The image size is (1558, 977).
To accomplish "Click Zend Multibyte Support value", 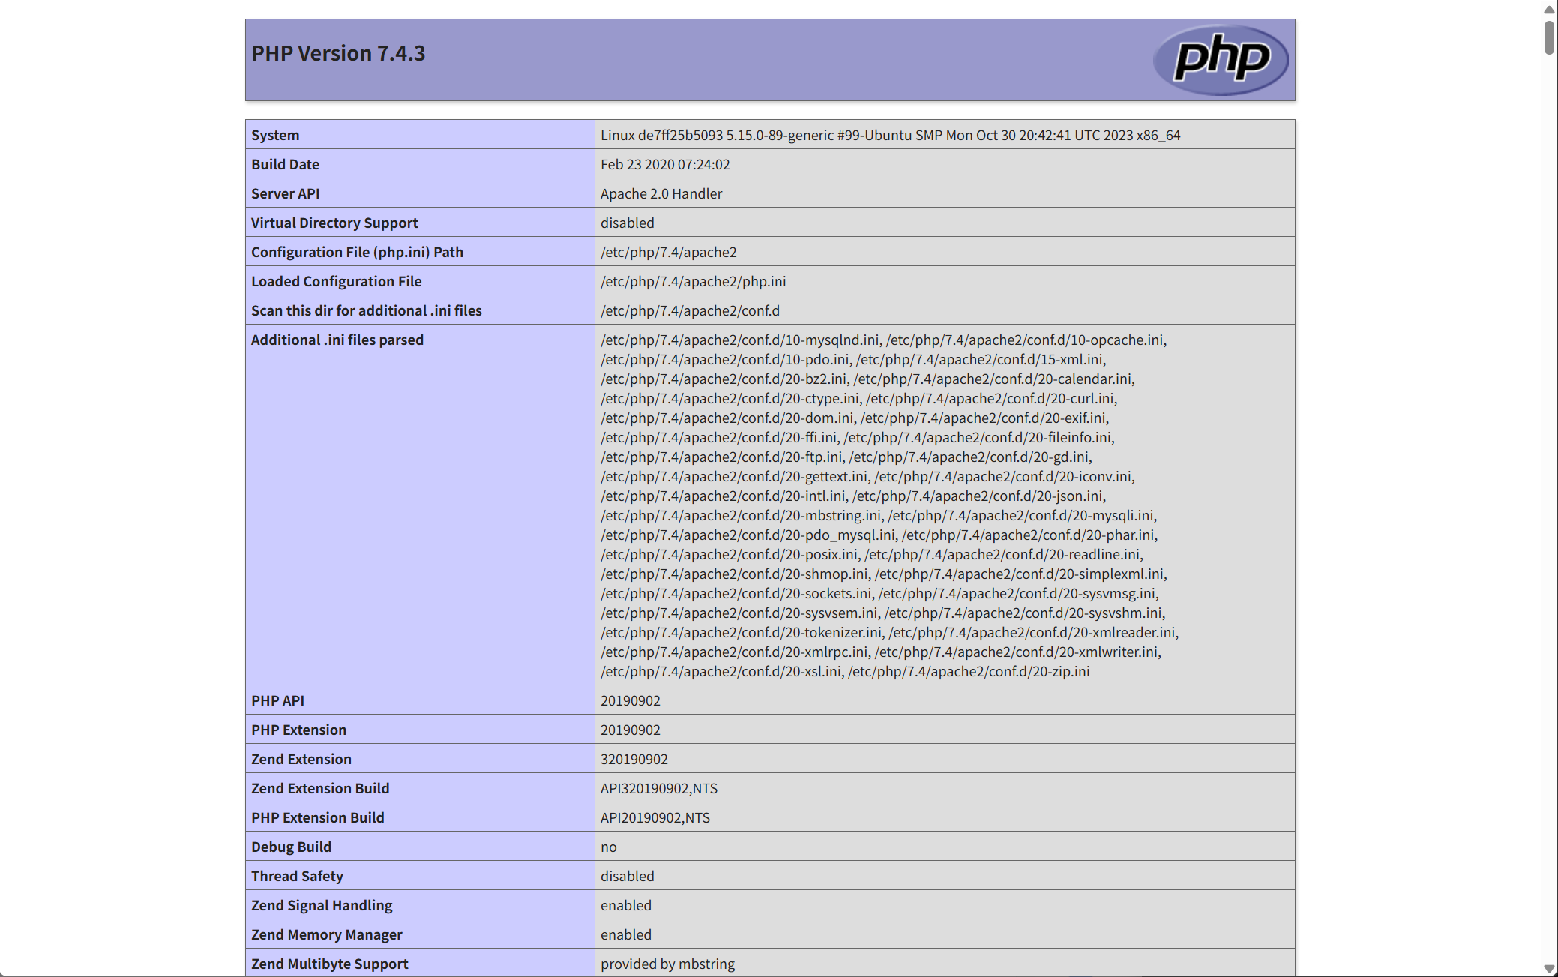I will tap(667, 964).
